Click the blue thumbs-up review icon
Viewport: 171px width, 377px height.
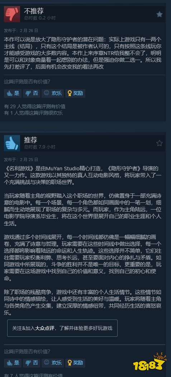[12, 143]
